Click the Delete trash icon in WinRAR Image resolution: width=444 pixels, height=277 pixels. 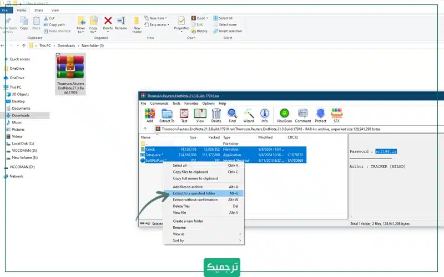pos(216,115)
